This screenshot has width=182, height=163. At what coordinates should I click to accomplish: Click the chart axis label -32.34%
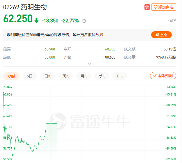(x=171, y=159)
